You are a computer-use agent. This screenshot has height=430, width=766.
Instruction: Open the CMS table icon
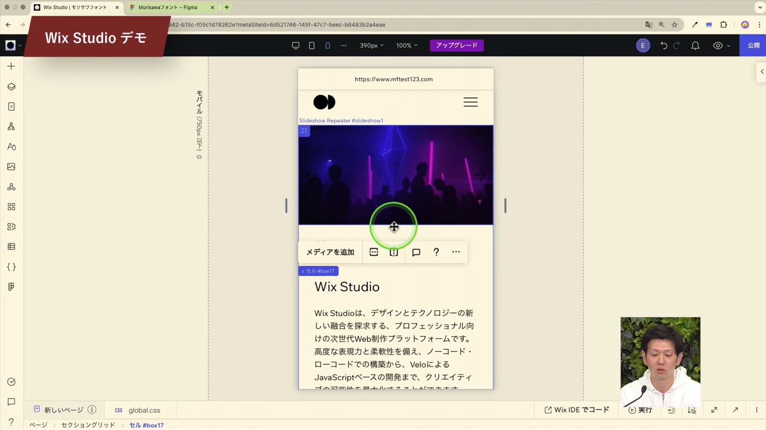[11, 247]
